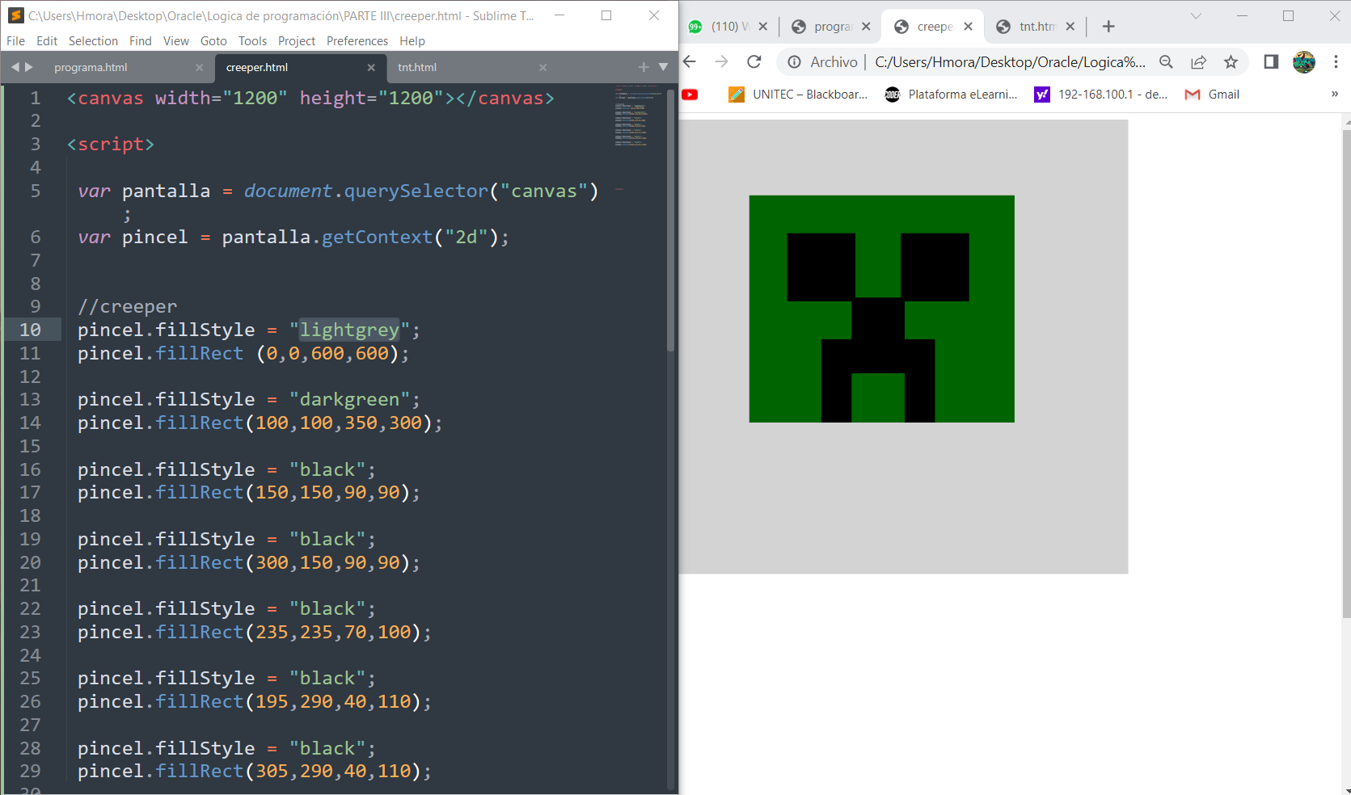Close the (110) browser tab

[x=762, y=27]
